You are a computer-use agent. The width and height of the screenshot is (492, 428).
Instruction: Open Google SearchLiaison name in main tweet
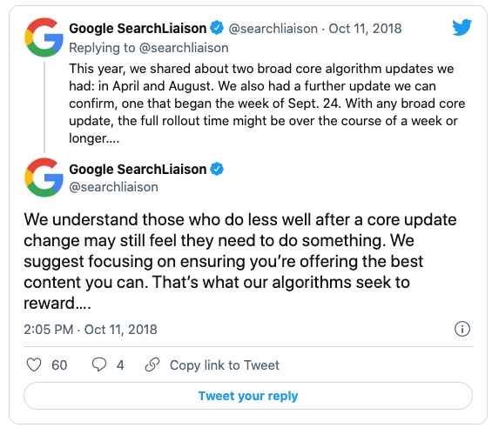point(138,170)
